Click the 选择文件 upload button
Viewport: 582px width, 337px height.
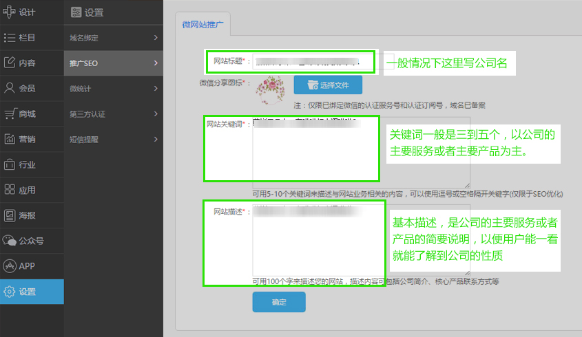328,85
